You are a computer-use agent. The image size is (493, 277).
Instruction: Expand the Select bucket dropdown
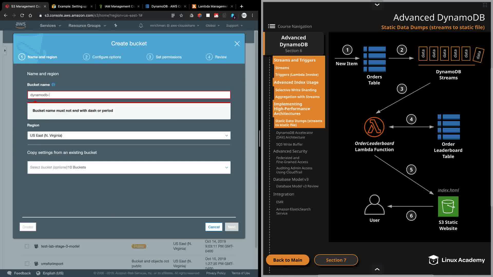129,167
